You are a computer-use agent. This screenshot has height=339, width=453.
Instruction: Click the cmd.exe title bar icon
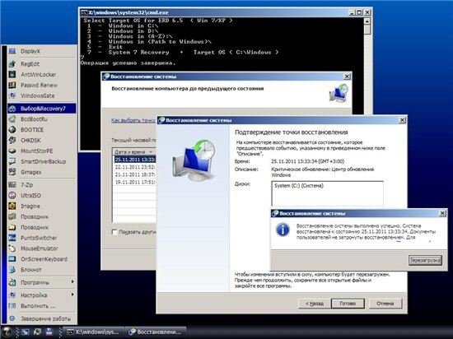coord(84,12)
